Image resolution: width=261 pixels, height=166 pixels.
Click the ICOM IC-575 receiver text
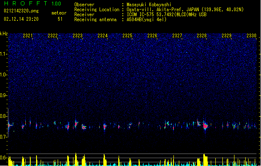pyautogui.click(x=166, y=15)
